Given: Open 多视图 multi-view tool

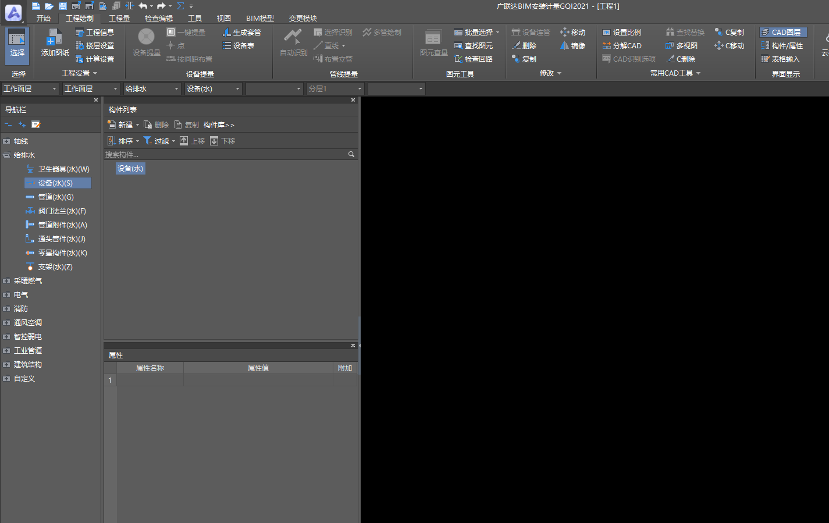Looking at the screenshot, I should pos(682,46).
